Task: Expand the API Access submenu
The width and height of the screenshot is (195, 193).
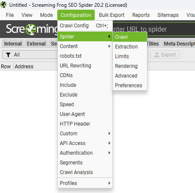Action: coord(85,143)
